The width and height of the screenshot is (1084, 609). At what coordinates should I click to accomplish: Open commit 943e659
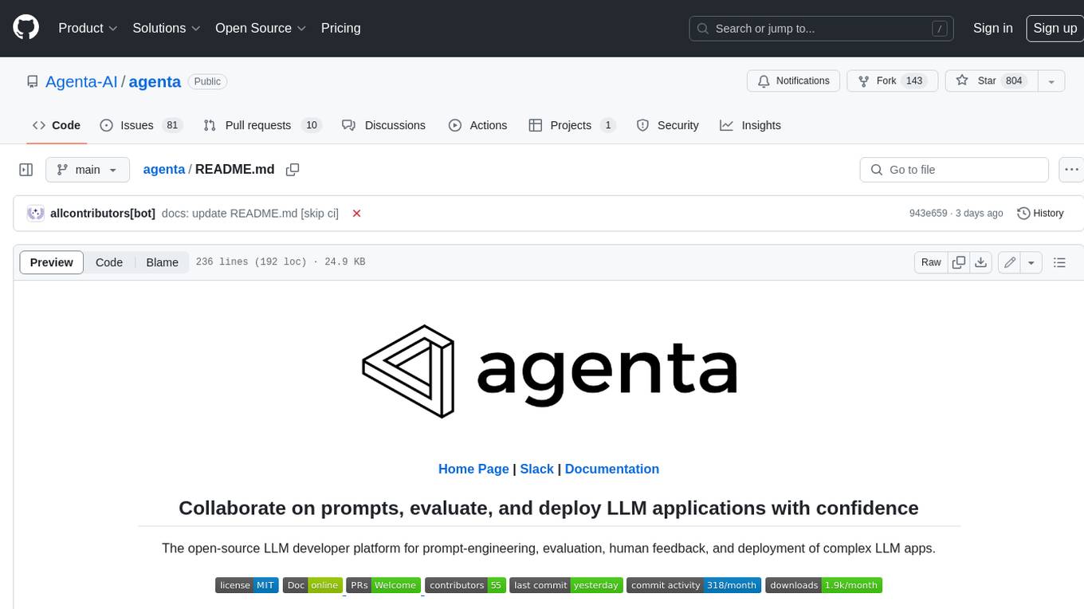pos(928,214)
